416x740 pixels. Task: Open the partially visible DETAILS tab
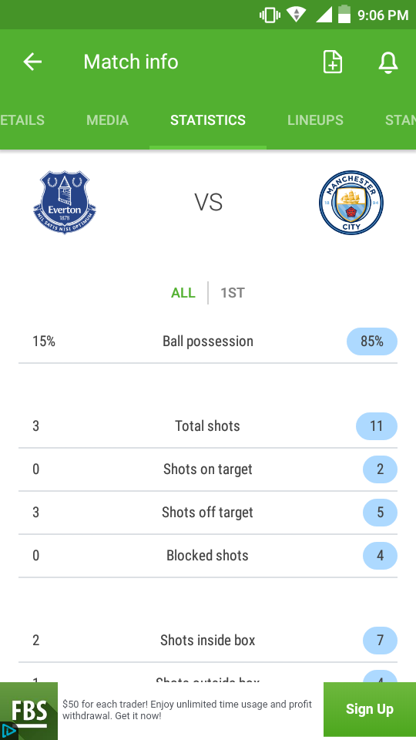pyautogui.click(x=22, y=120)
